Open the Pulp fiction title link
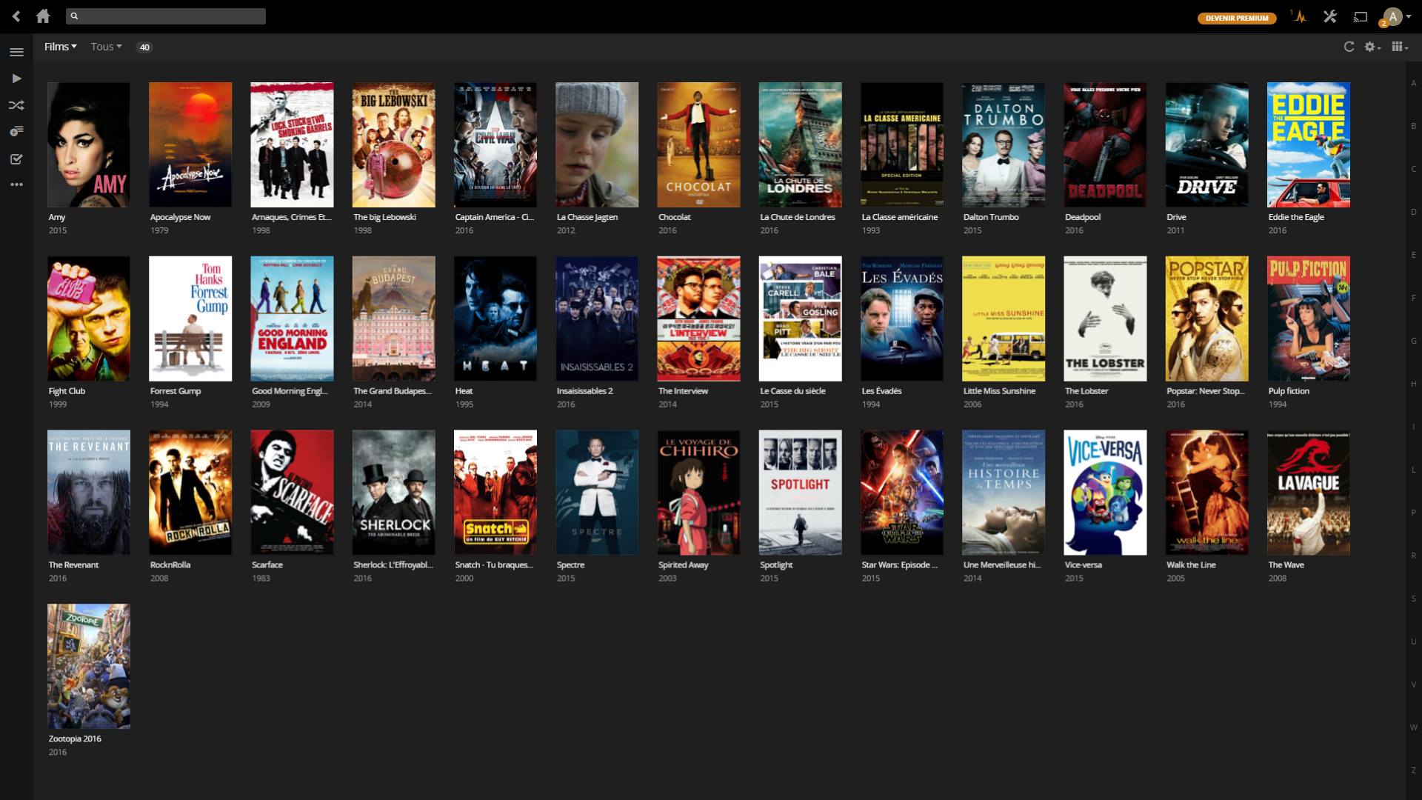Viewport: 1422px width, 800px height. [1288, 391]
